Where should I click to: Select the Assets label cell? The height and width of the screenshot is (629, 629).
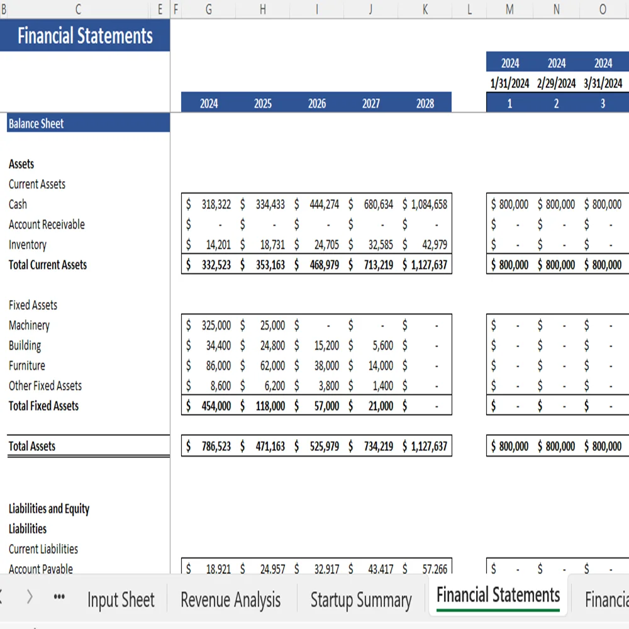click(21, 164)
